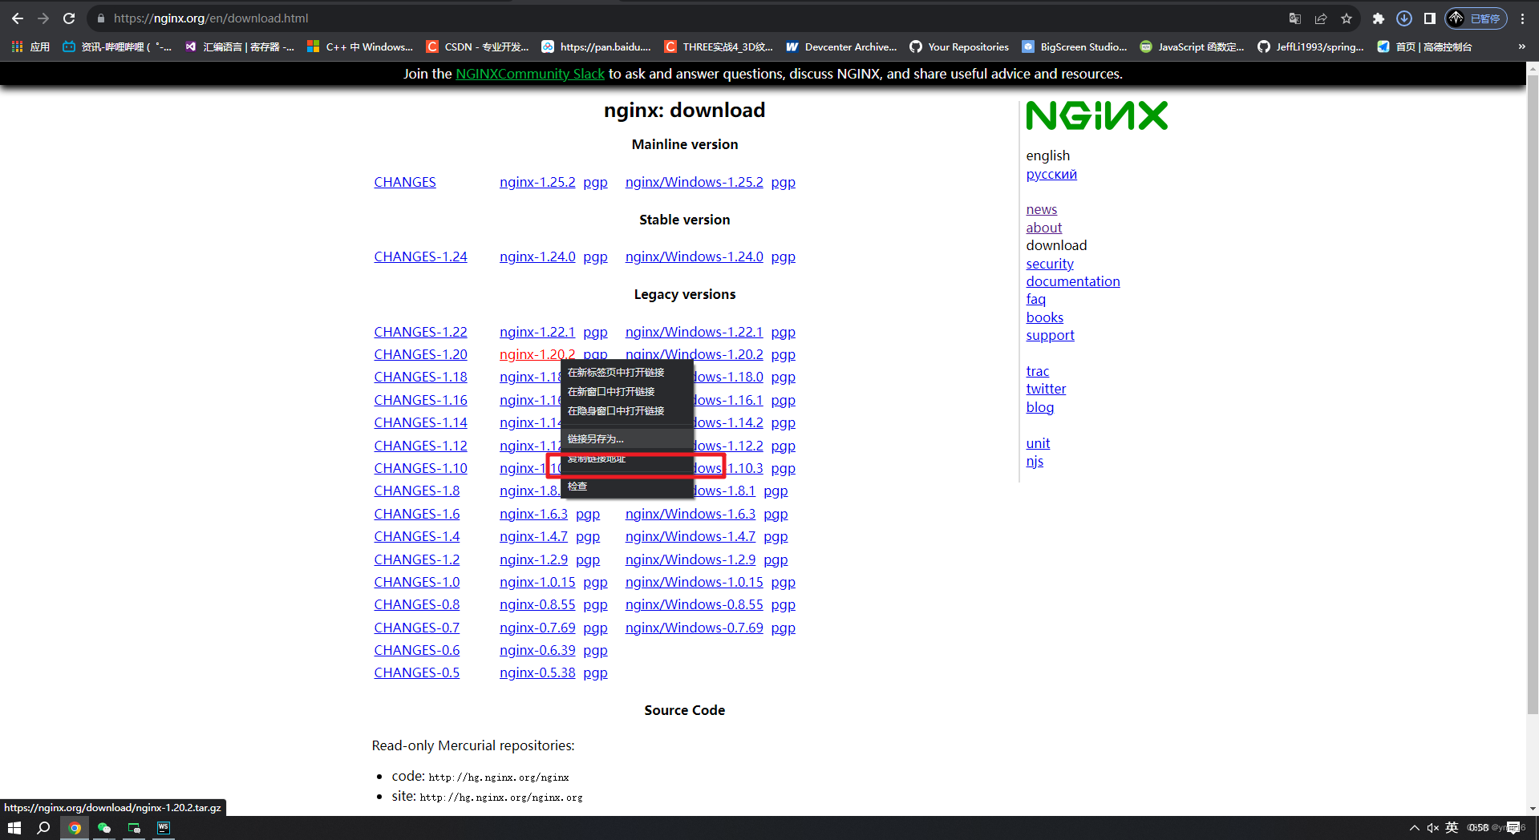Open the CHANGES-1.0 link
Viewport: 1539px width, 840px height.
[x=417, y=582]
